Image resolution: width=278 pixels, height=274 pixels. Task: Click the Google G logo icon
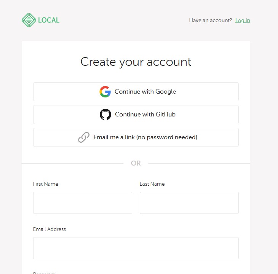coord(105,92)
